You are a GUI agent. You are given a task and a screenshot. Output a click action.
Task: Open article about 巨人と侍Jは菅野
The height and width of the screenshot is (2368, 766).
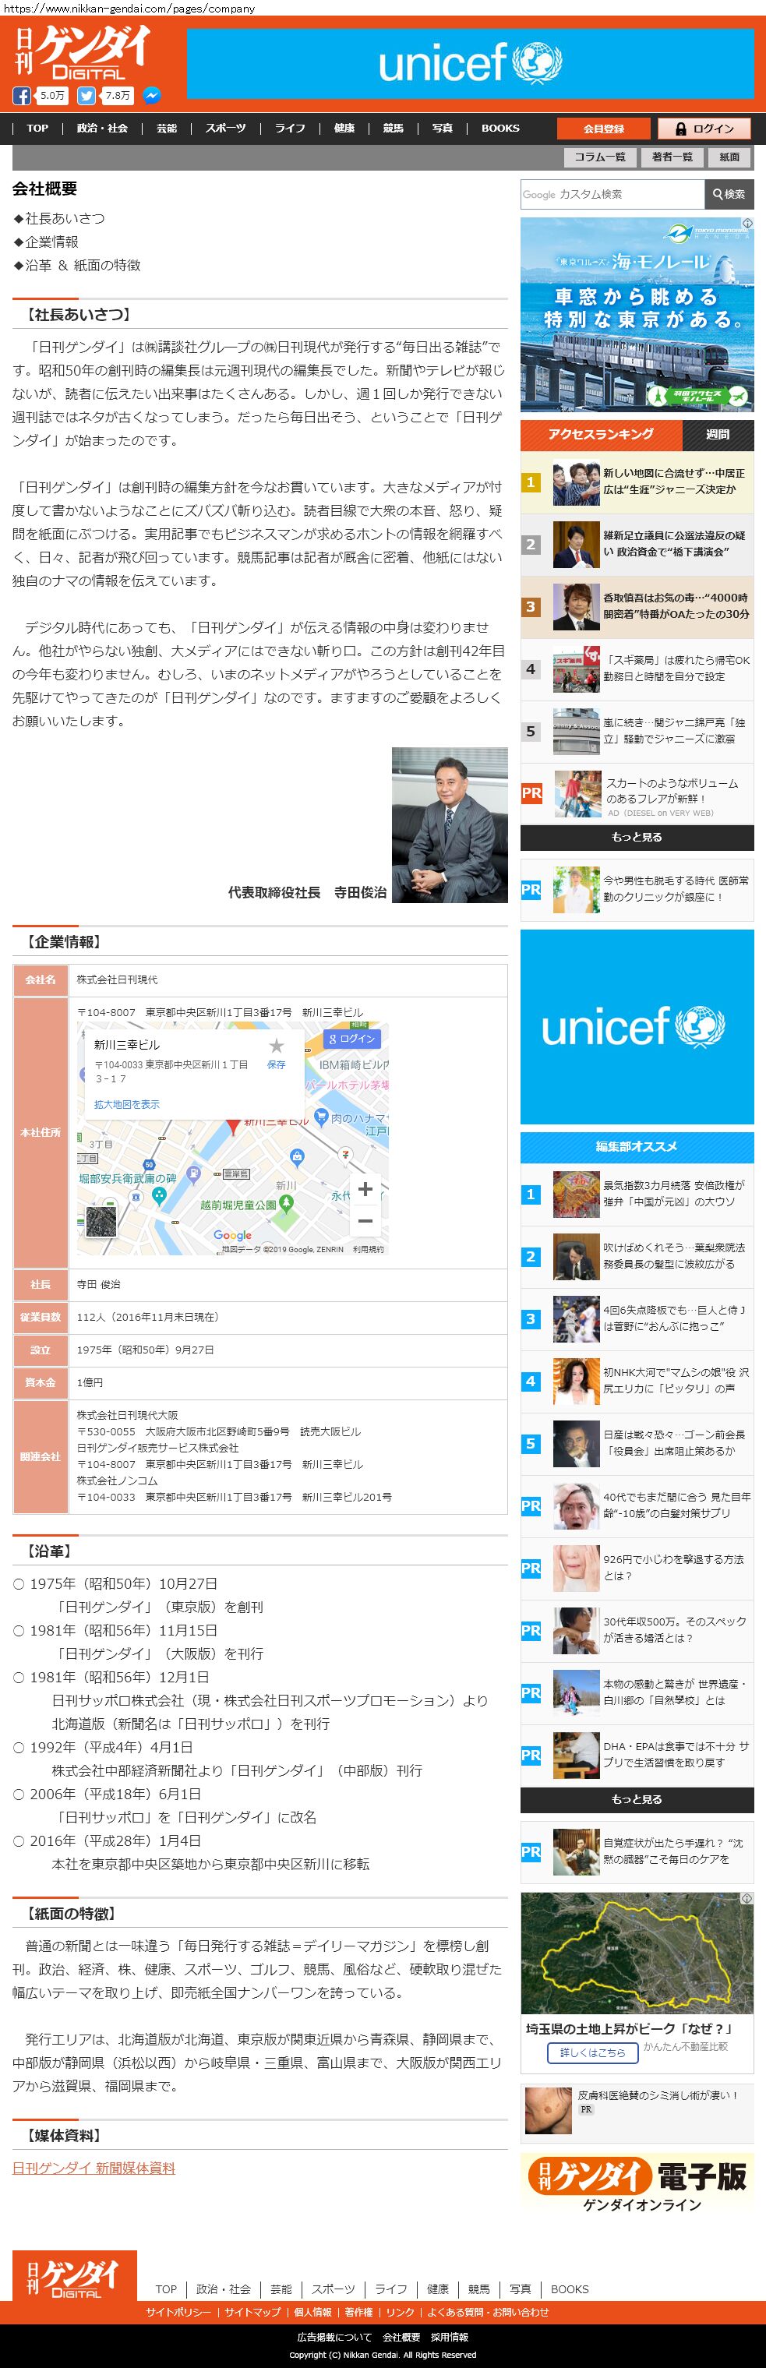click(637, 1318)
